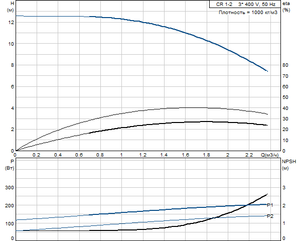Click the P (Вт) axis title

click(10, 165)
